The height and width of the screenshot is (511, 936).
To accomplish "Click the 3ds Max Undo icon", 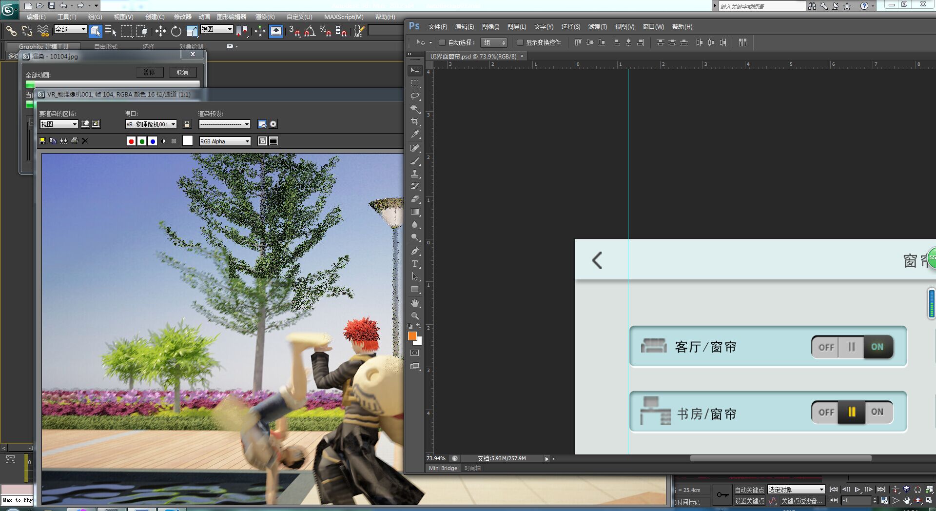I will 63,5.
